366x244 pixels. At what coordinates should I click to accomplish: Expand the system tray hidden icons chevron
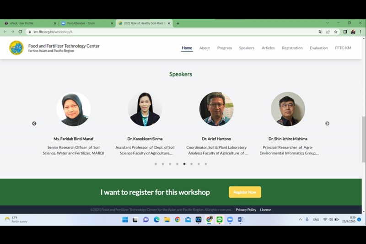300,220
